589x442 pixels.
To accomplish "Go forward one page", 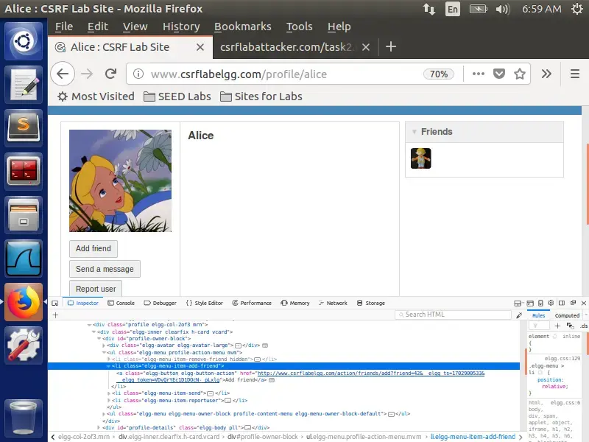I will coord(87,74).
